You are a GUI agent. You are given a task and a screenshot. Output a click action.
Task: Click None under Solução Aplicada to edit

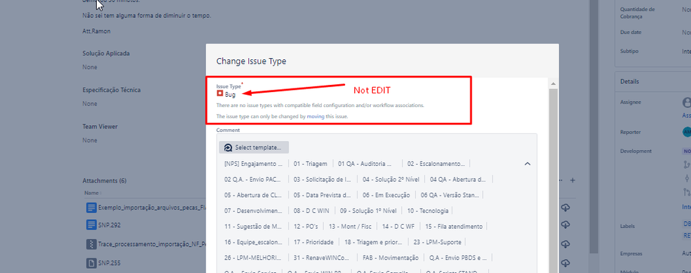(89, 67)
